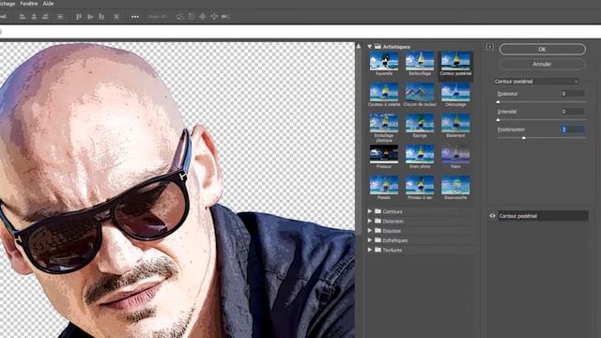Click the preview scrollbar up arrow
Screen dimensions: 601x338
[x=359, y=46]
